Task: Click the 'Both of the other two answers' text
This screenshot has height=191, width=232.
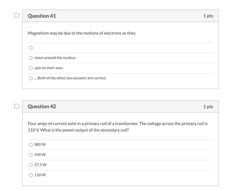Action: pyautogui.click(x=70, y=78)
